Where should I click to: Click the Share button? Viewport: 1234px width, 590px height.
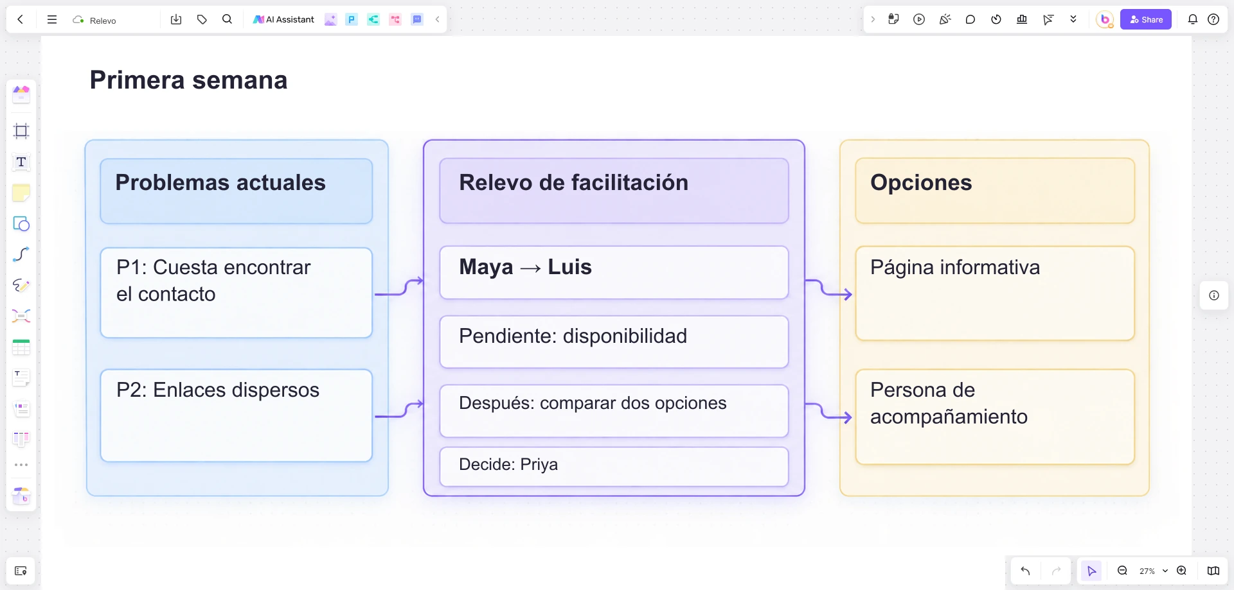tap(1146, 19)
